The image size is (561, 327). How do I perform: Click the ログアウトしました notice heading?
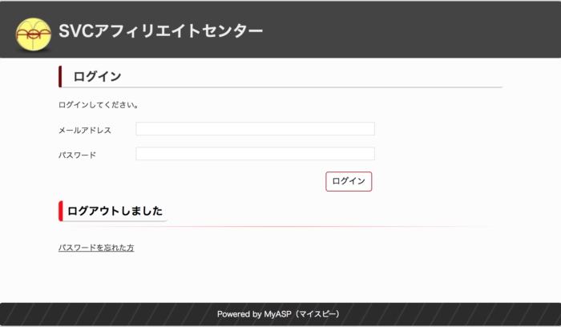click(115, 212)
